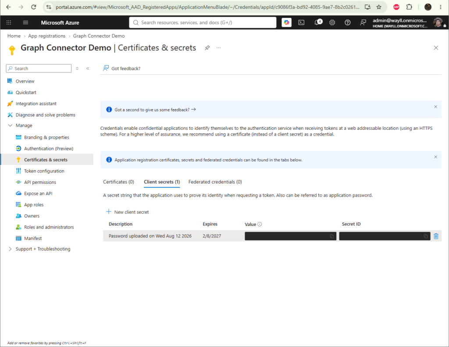This screenshot has width=449, height=347.
Task: Open the apps grid launcher
Action: pyautogui.click(x=9, y=22)
